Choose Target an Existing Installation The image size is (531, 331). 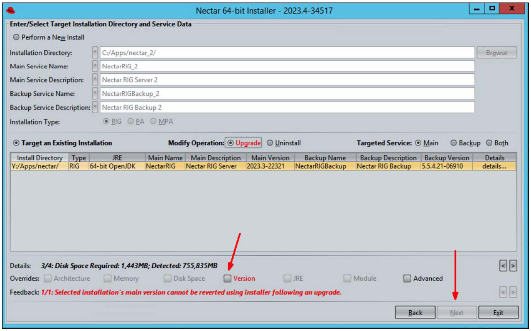click(62, 143)
